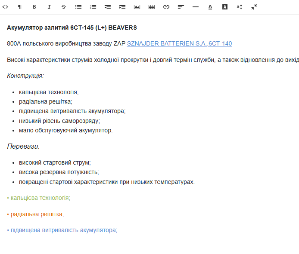Toggle italic formatting
Screen dimensions: 299x254
(x=49, y=7)
